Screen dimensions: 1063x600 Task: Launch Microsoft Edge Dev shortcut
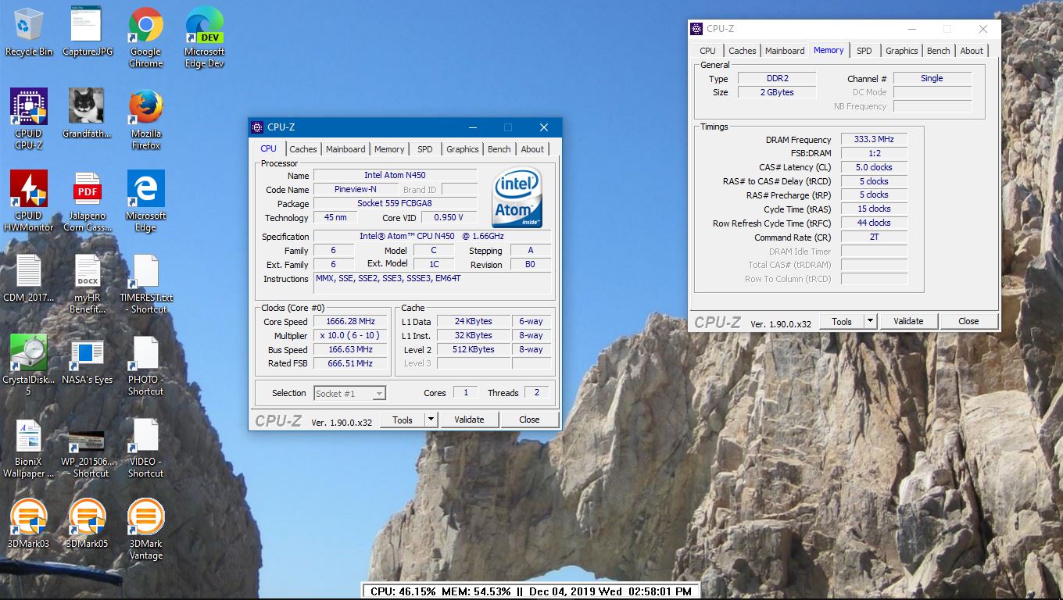(205, 37)
